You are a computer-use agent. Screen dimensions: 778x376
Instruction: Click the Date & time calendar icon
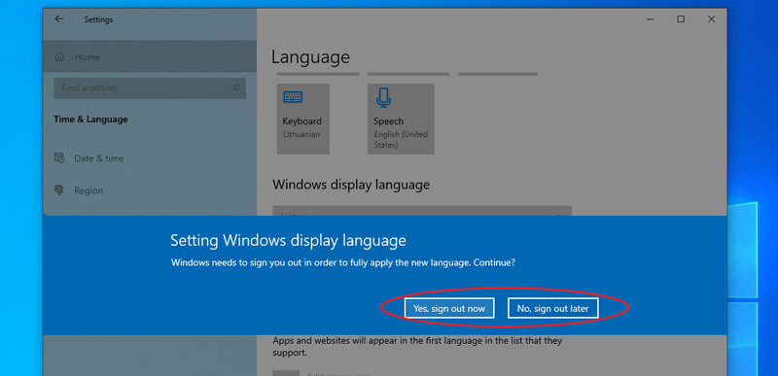[59, 158]
